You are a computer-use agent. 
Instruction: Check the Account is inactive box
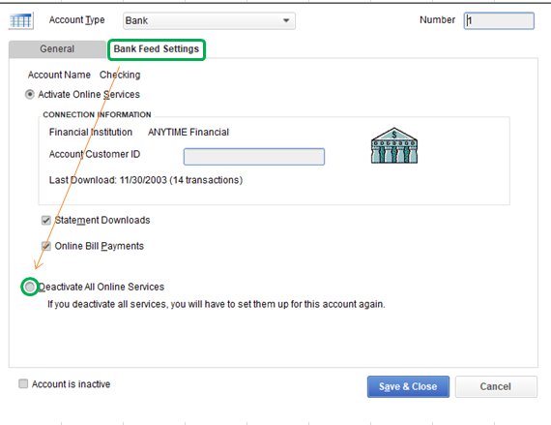(x=23, y=383)
